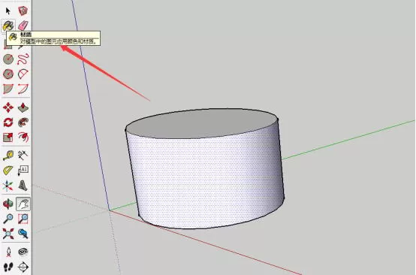Select the arrow Select tool
Screen dimensions: 416x275
pyautogui.click(x=8, y=11)
